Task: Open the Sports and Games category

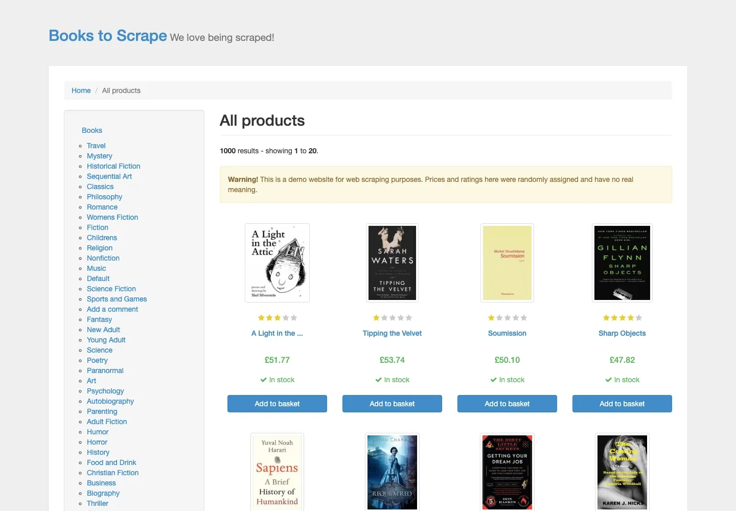Action: 117,299
